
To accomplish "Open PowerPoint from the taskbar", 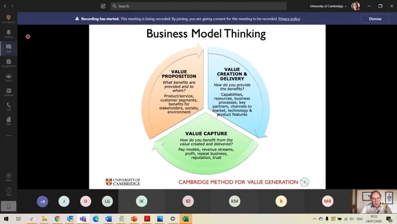I will [x=134, y=219].
